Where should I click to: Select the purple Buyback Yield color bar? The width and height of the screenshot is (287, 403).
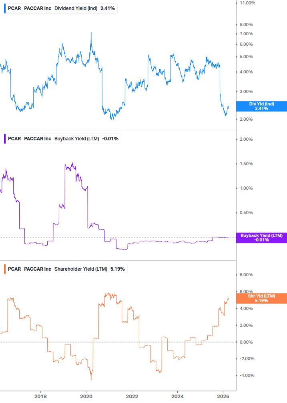(x=5, y=139)
